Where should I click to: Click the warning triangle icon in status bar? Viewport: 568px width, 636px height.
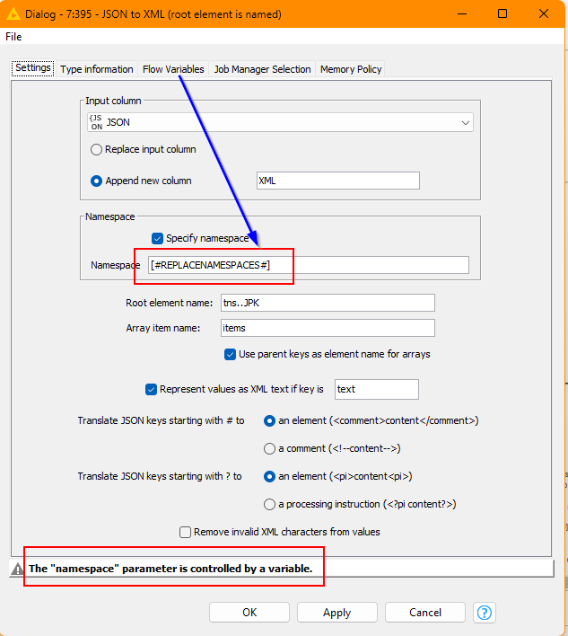[x=17, y=569]
